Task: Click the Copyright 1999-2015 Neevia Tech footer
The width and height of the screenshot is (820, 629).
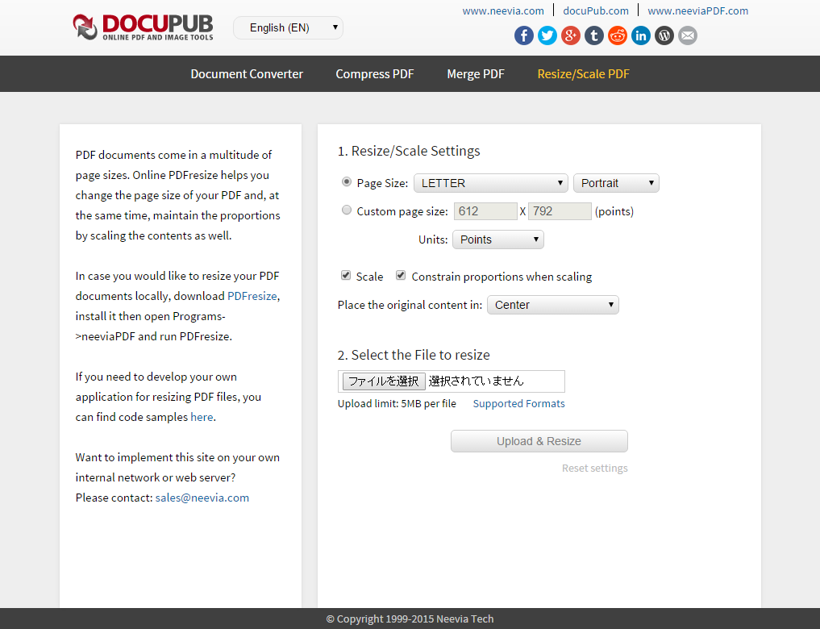Action: tap(410, 619)
